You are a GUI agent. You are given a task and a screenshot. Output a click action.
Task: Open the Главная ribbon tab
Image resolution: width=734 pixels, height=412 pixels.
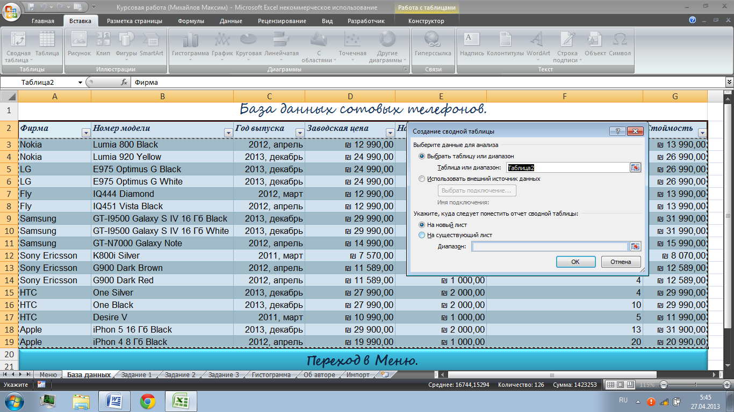pyautogui.click(x=43, y=21)
